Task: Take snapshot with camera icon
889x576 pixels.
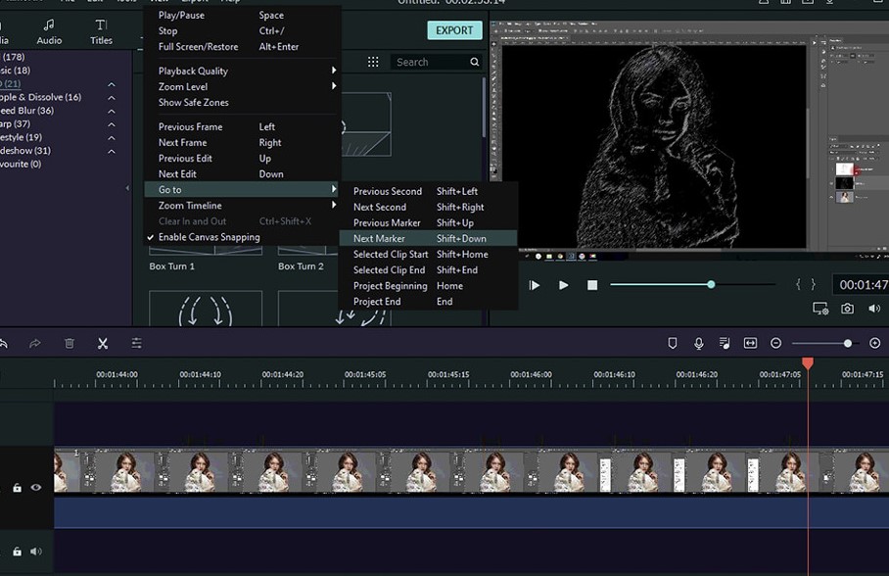Action: click(847, 309)
